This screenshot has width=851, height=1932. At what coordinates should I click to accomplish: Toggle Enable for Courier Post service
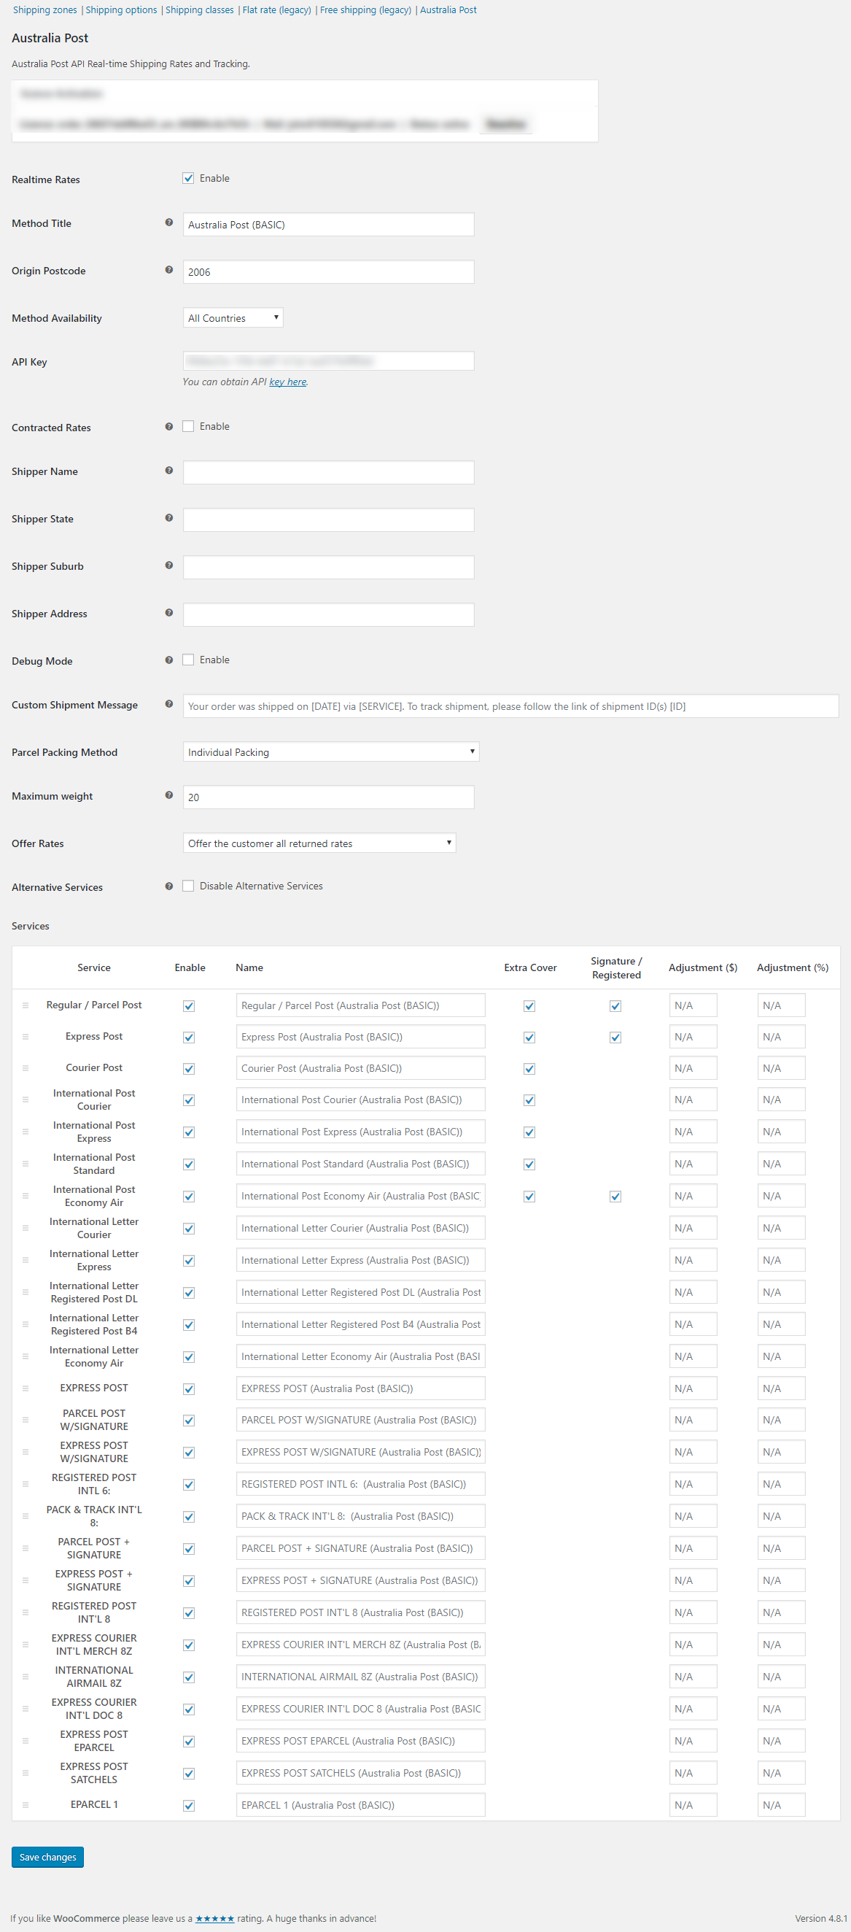click(x=189, y=1070)
